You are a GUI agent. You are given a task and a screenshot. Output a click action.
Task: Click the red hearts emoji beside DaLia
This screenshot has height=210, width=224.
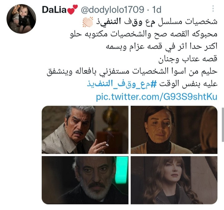(72, 10)
